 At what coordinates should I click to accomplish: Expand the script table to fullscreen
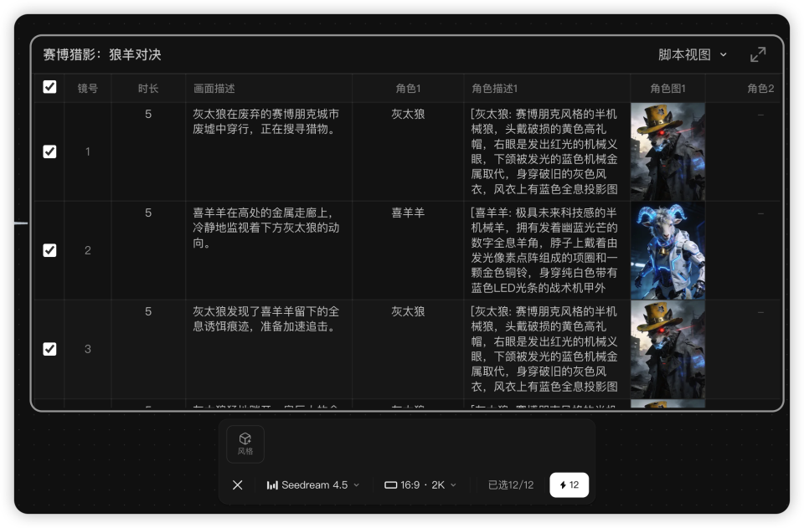(758, 54)
